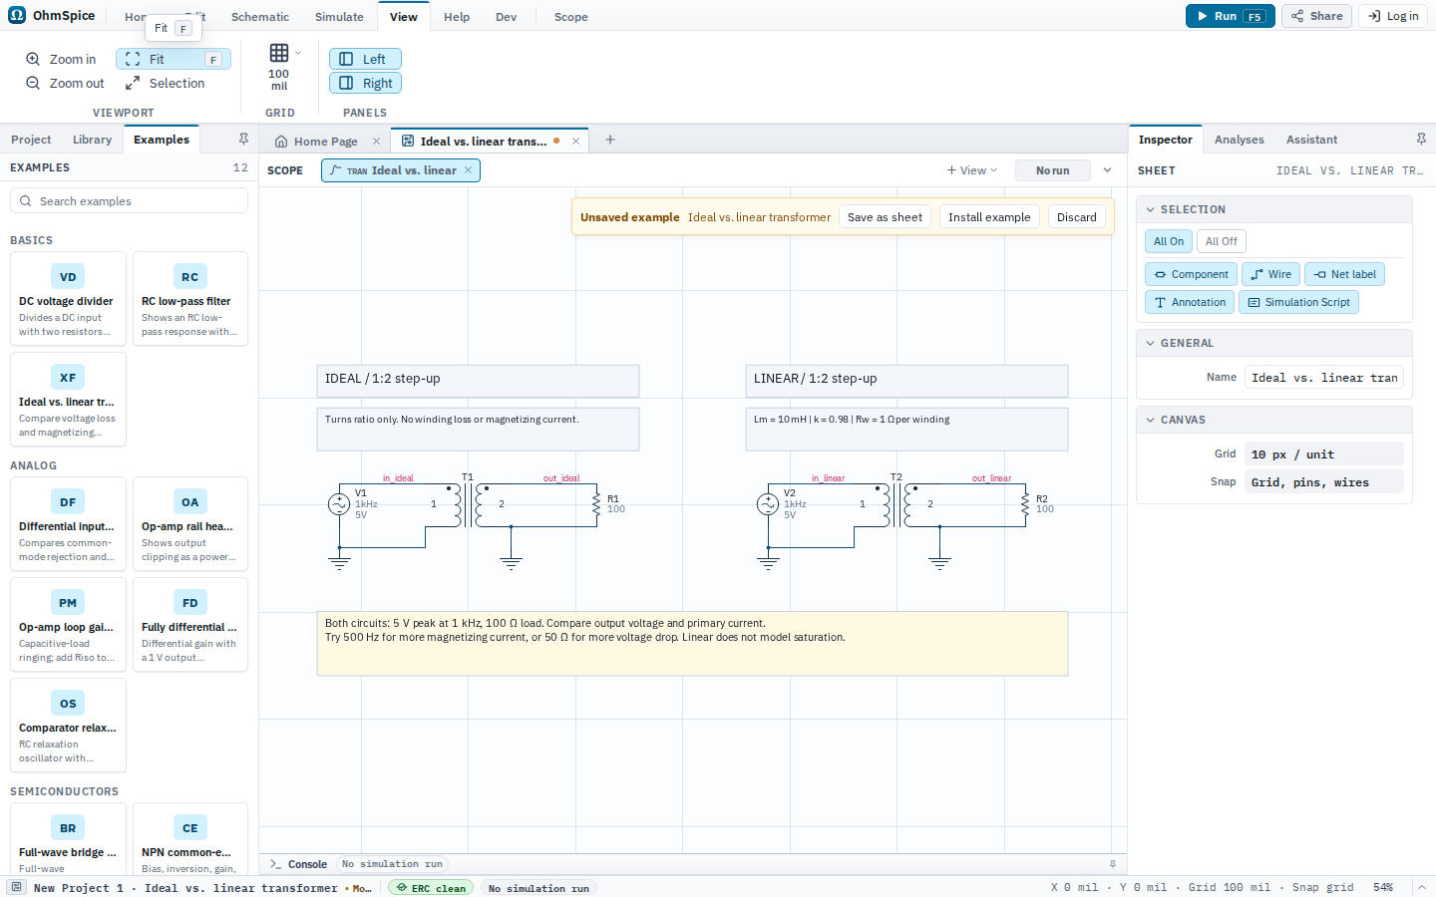Click the Zoom out magnifier icon
The height and width of the screenshot is (897, 1436).
(33, 83)
